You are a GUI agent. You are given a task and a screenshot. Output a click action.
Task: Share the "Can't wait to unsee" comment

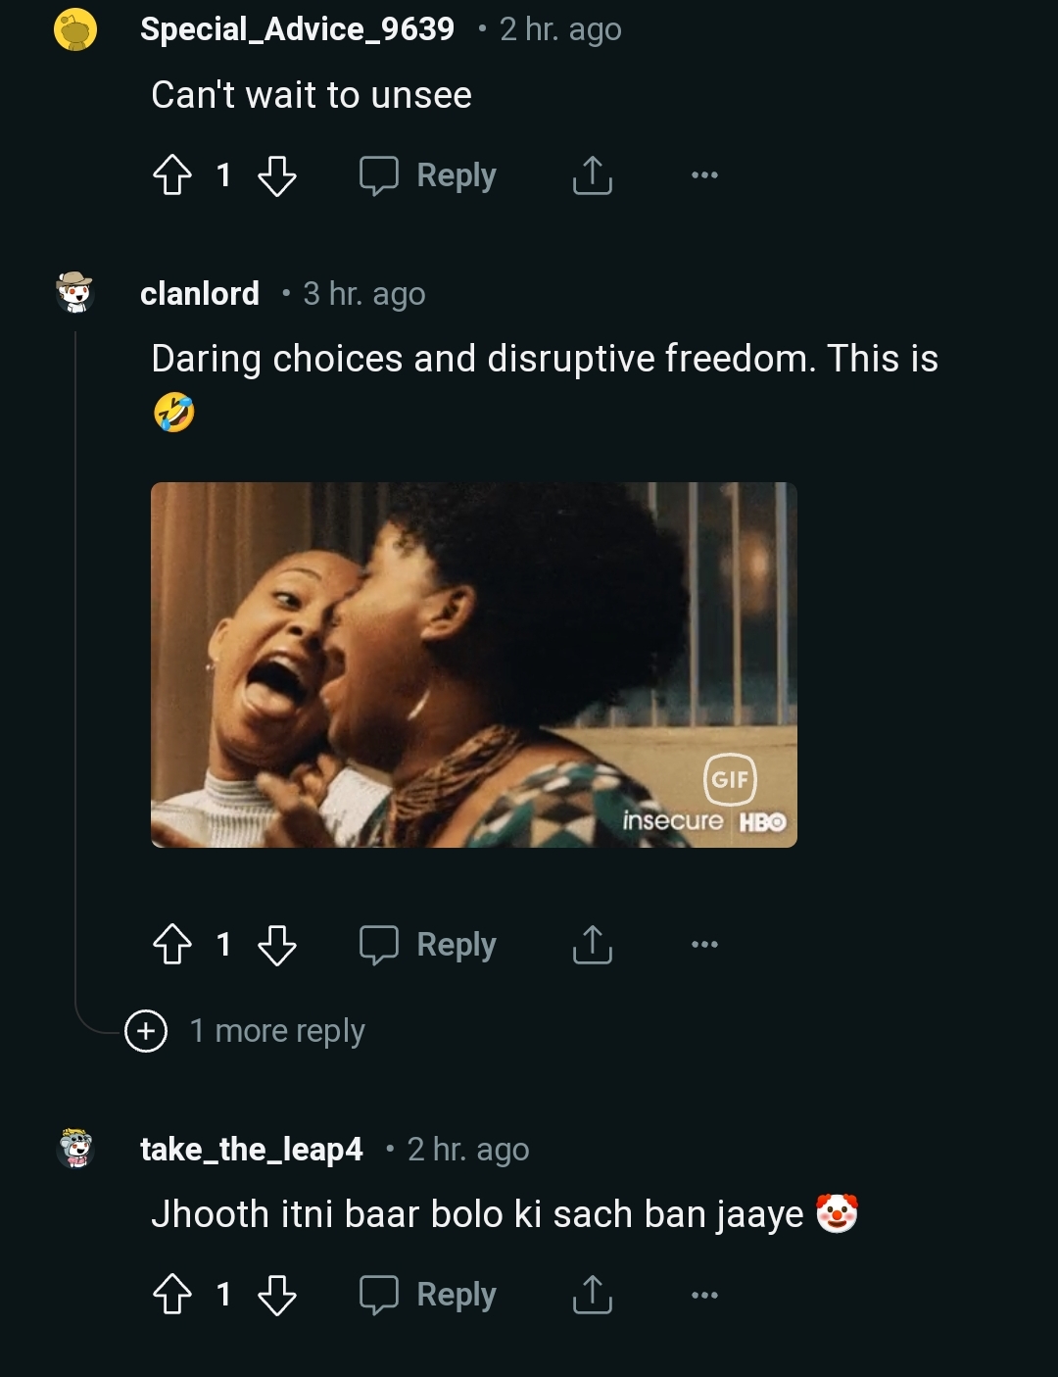click(592, 175)
